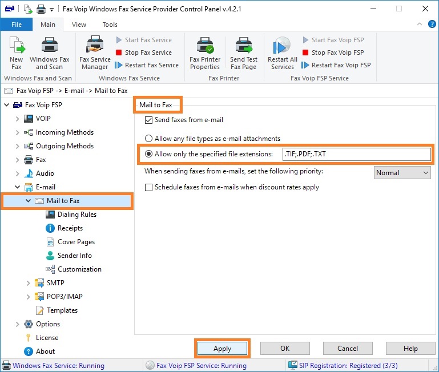Stop Fax Service via red square
Image resolution: width=439 pixels, height=372 pixels.
point(119,52)
